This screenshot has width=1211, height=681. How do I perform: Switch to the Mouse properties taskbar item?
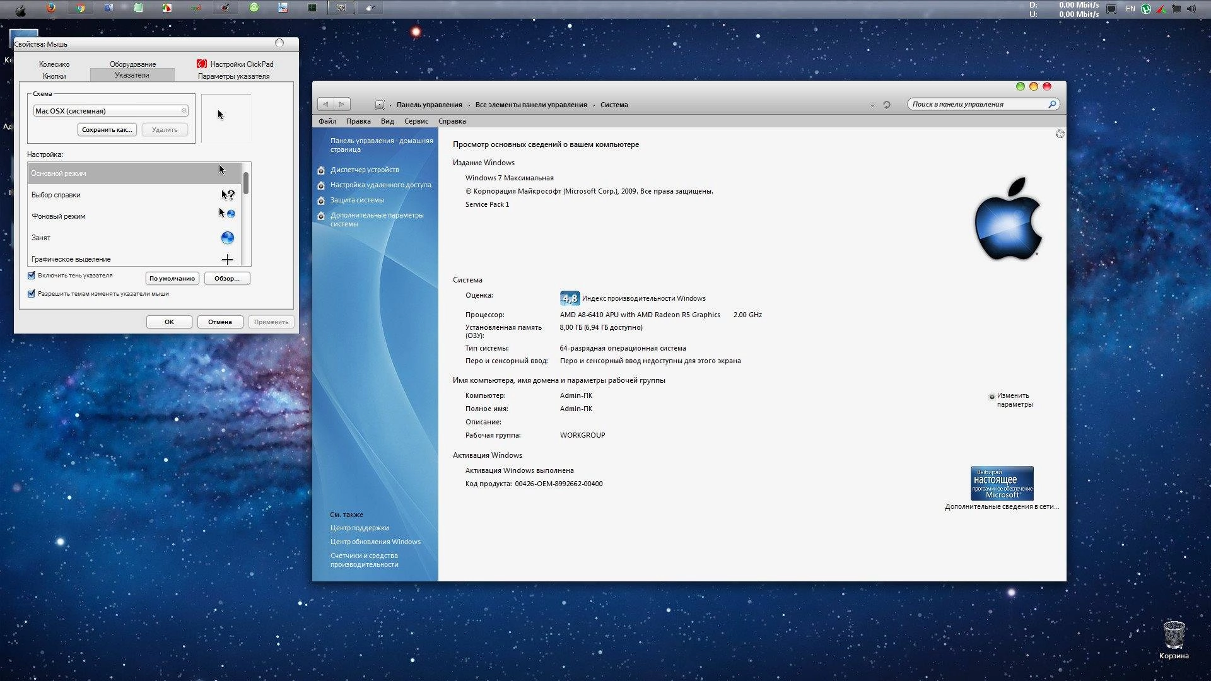(x=370, y=8)
